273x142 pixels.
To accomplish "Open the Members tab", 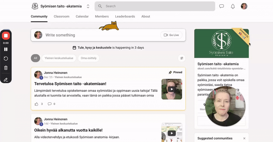I will coord(102,16).
